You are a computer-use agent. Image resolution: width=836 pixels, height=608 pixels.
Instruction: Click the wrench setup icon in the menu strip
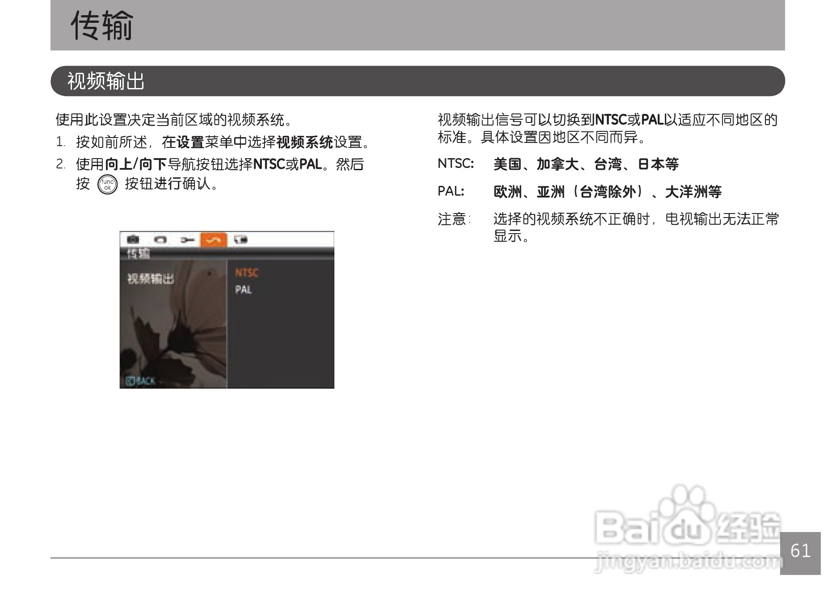pos(187,239)
